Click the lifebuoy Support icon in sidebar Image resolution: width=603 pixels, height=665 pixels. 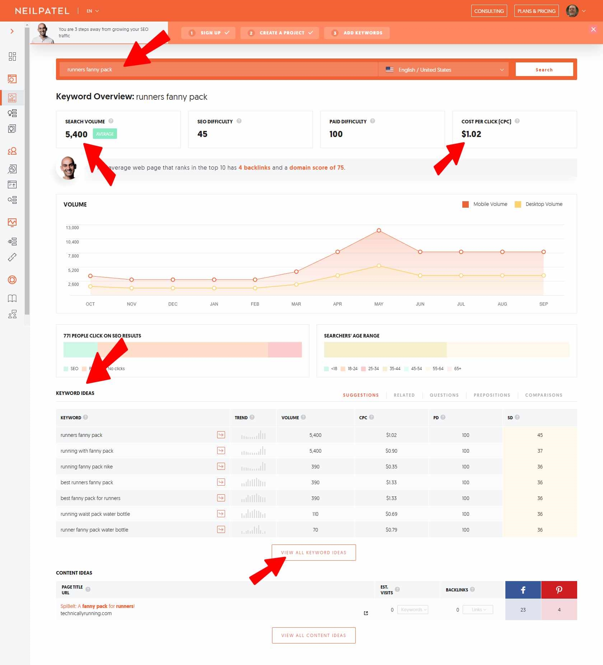[x=12, y=280]
